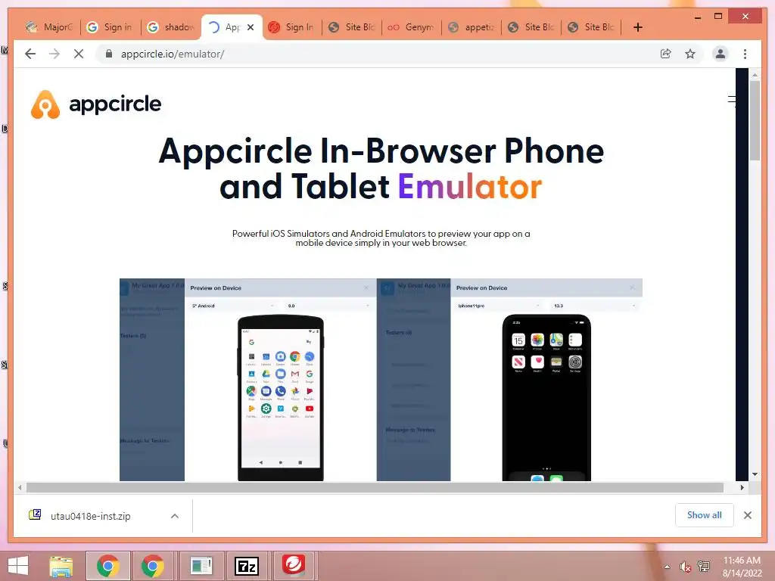This screenshot has width=775, height=581.
Task: Open File Explorer from the taskbar
Action: tap(61, 566)
